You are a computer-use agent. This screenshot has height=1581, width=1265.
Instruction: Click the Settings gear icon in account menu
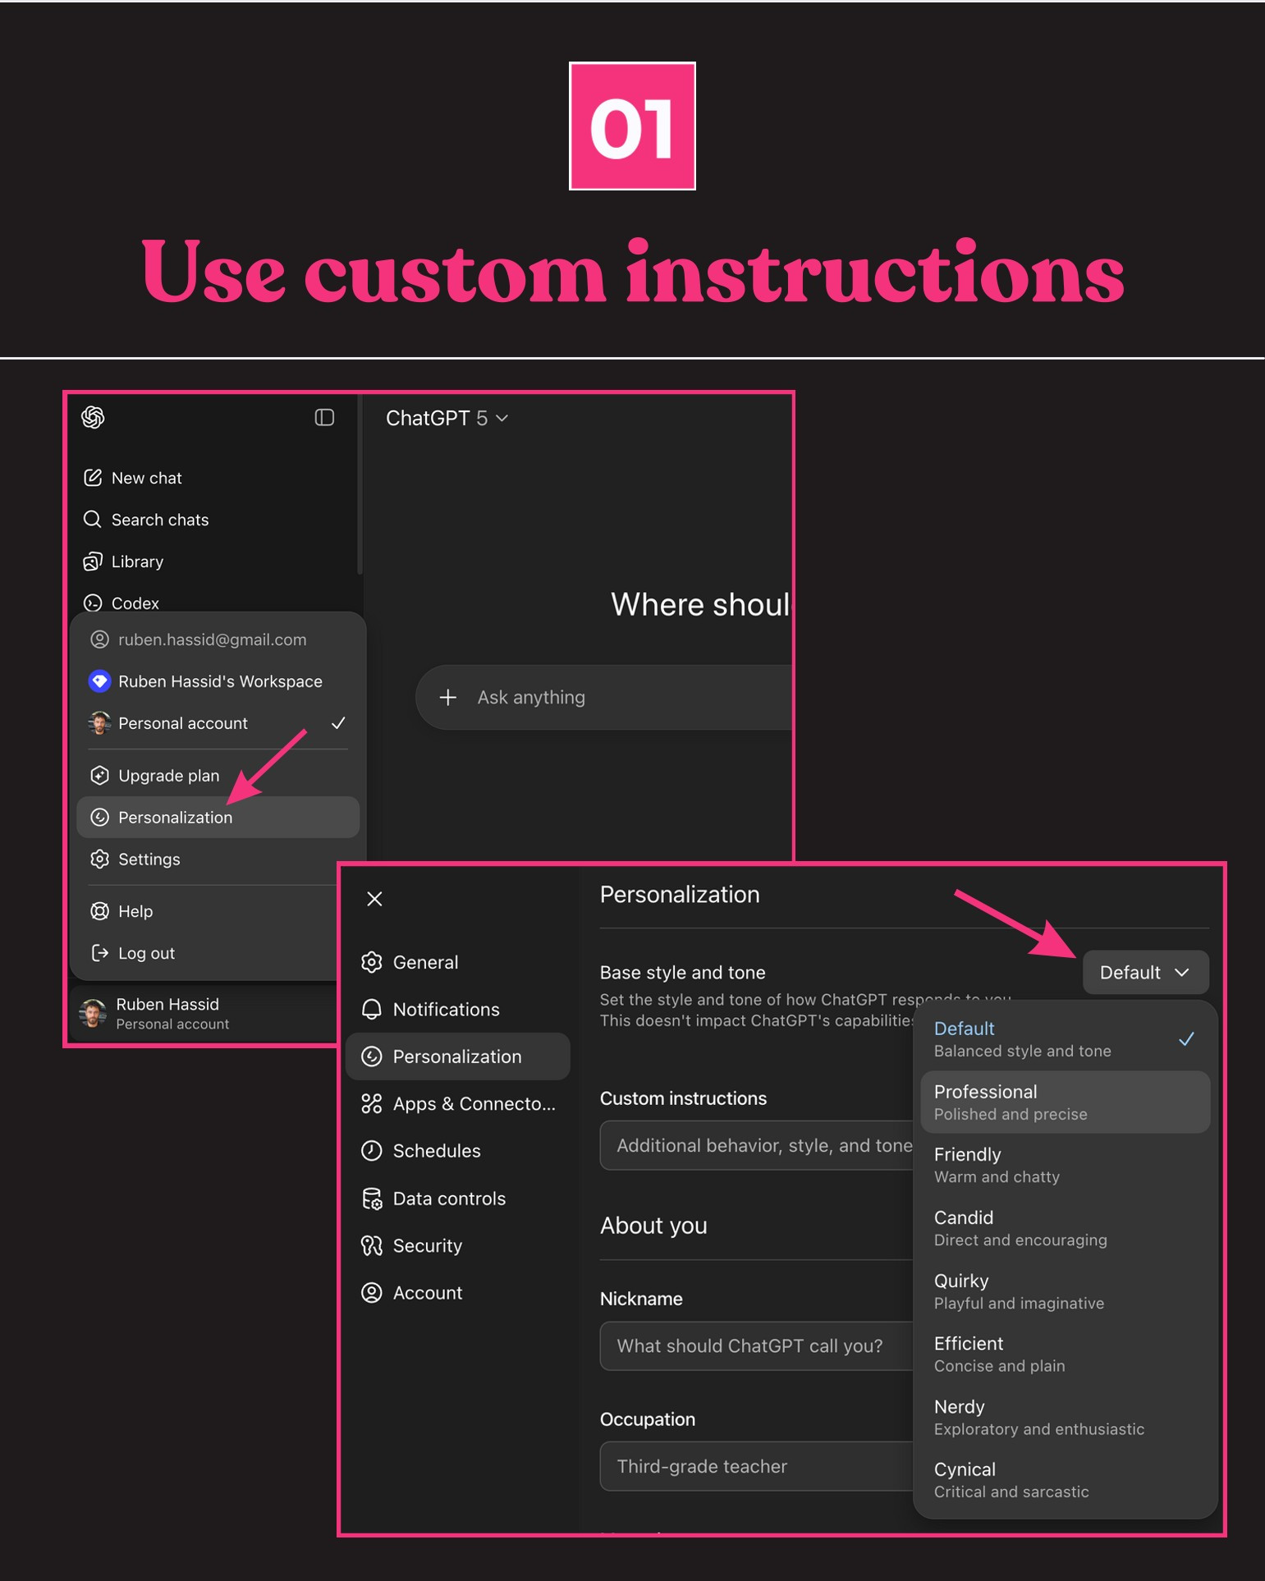point(99,859)
